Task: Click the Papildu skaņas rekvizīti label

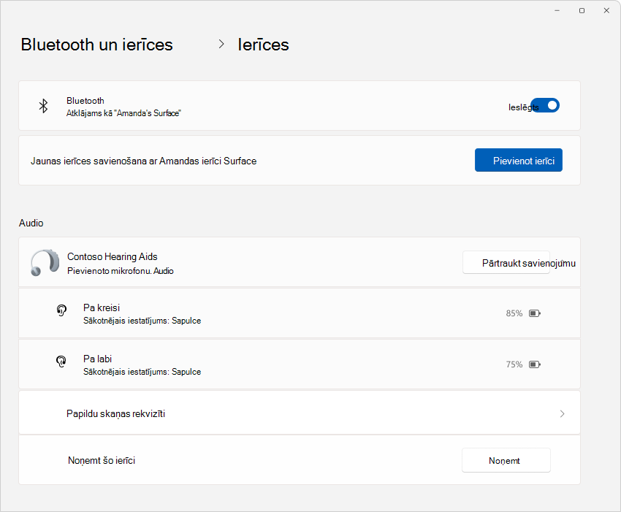Action: 115,414
